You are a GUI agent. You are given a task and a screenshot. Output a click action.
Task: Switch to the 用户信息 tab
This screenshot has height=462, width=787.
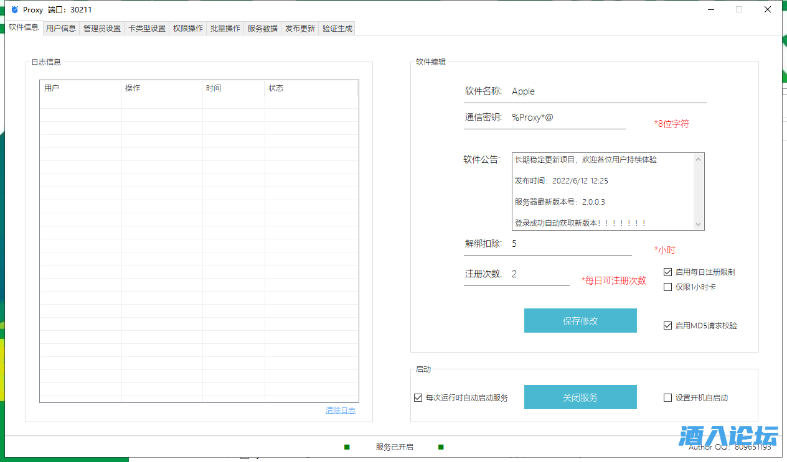[61, 28]
